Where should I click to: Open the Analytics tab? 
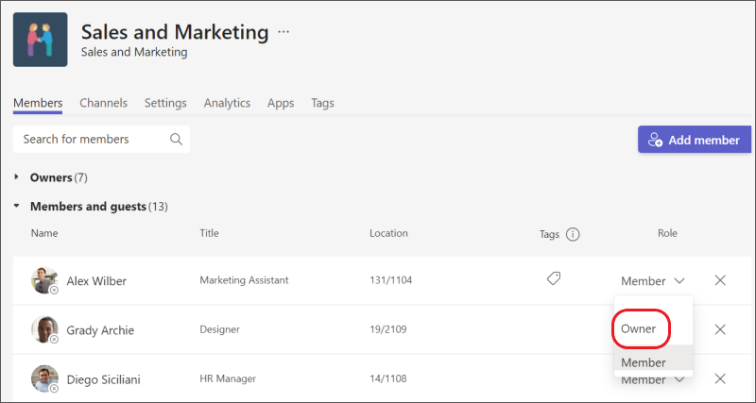tap(227, 103)
